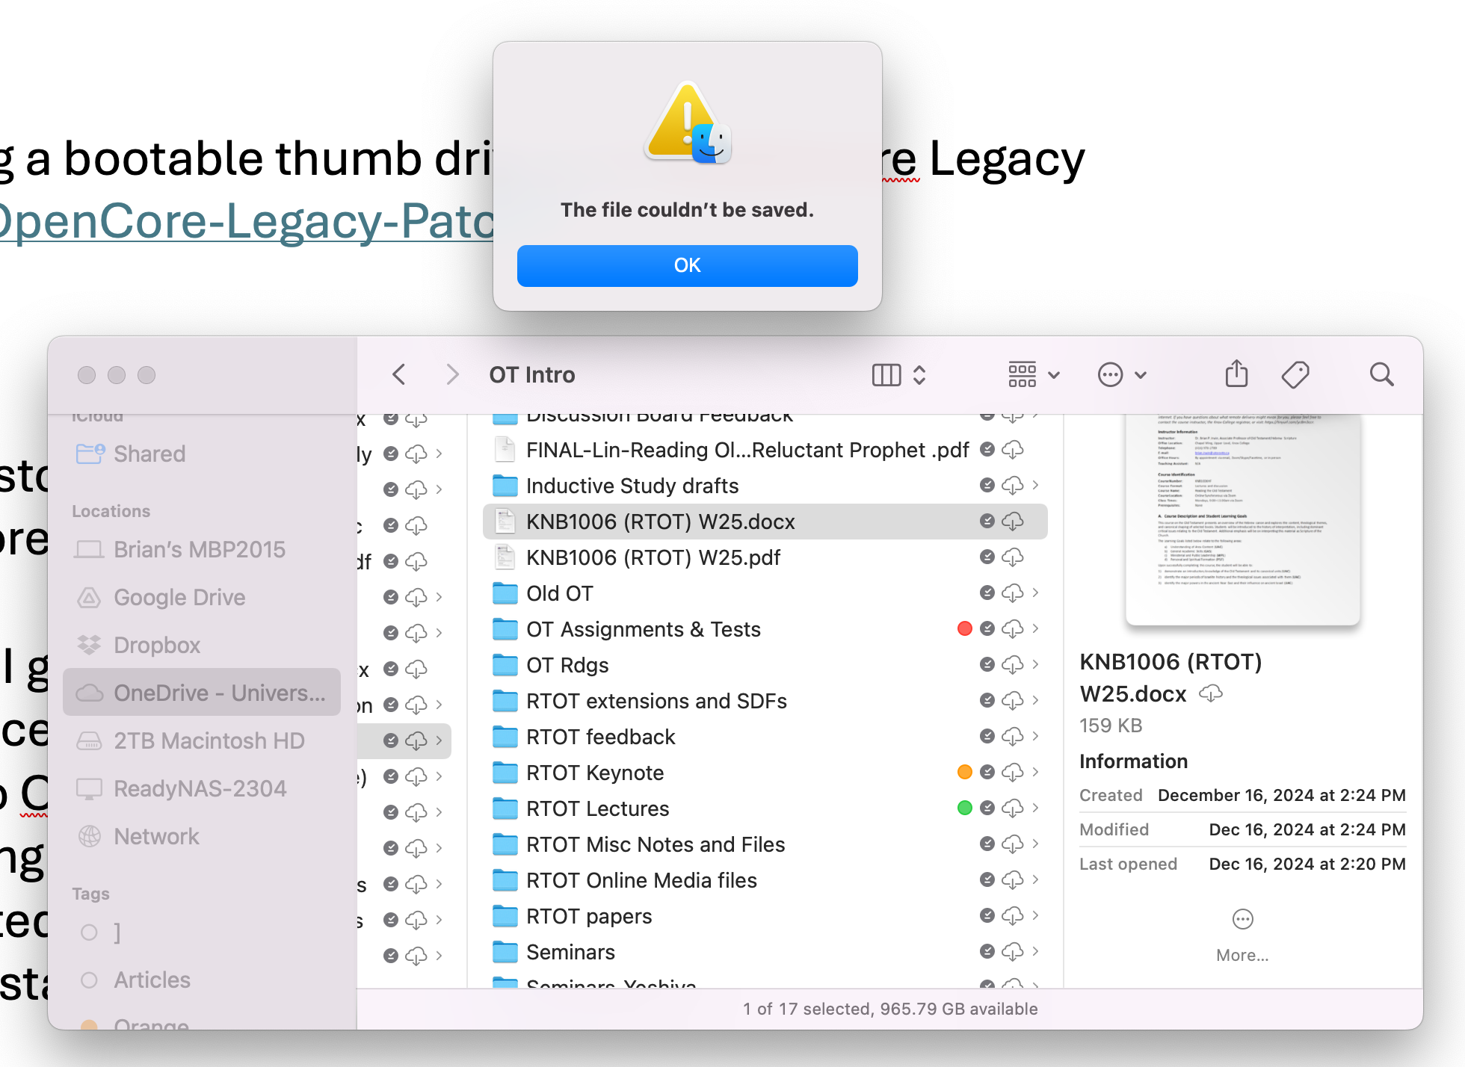Click the Edit Tags toolbar icon
The image size is (1465, 1067).
pos(1295,374)
